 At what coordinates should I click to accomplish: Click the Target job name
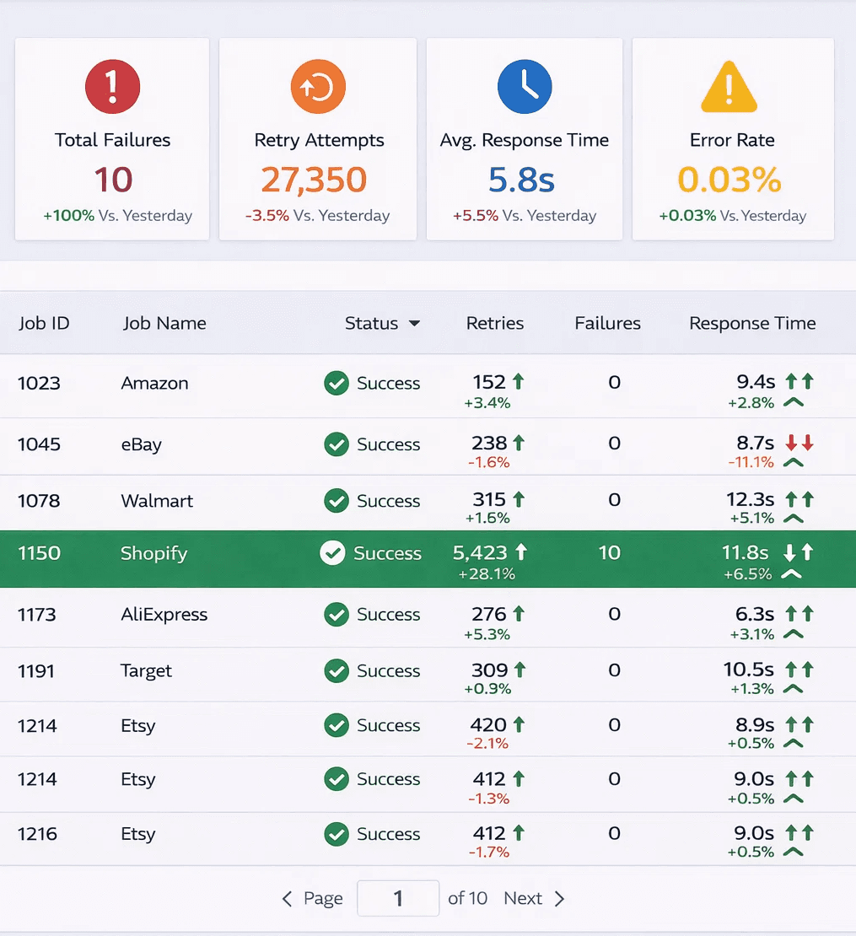tap(146, 671)
